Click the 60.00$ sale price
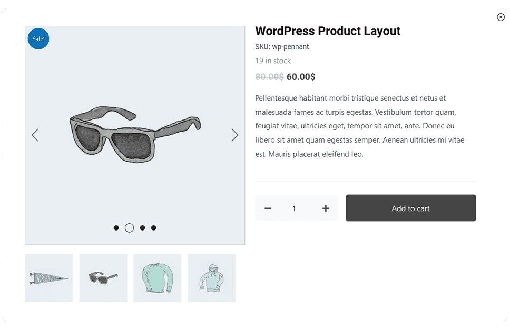The image size is (510, 330). pyautogui.click(x=301, y=77)
